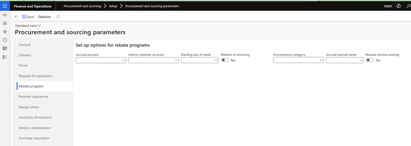
Task: Click the top-right search magnifier icon
Action: point(408,6)
